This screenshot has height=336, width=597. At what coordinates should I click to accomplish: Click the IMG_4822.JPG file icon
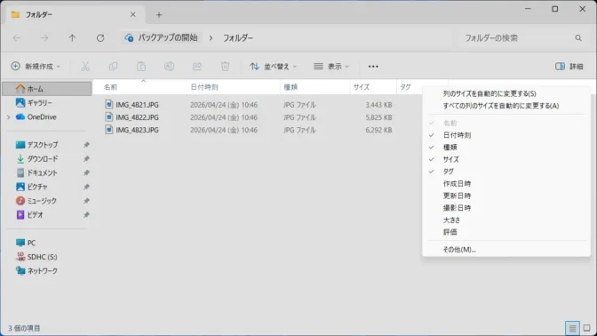pos(109,117)
